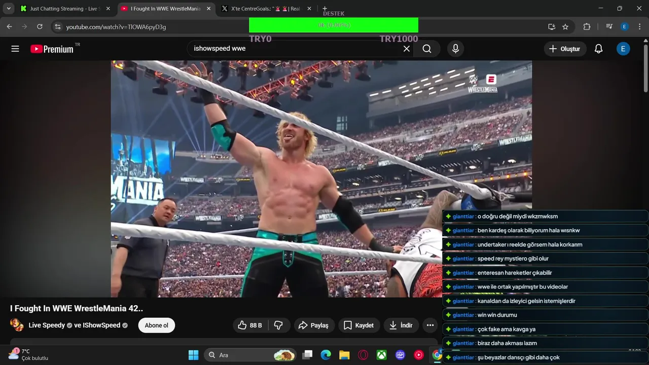The width and height of the screenshot is (649, 365).
Task: Open the YouTube account avatar menu
Action: coord(623,49)
